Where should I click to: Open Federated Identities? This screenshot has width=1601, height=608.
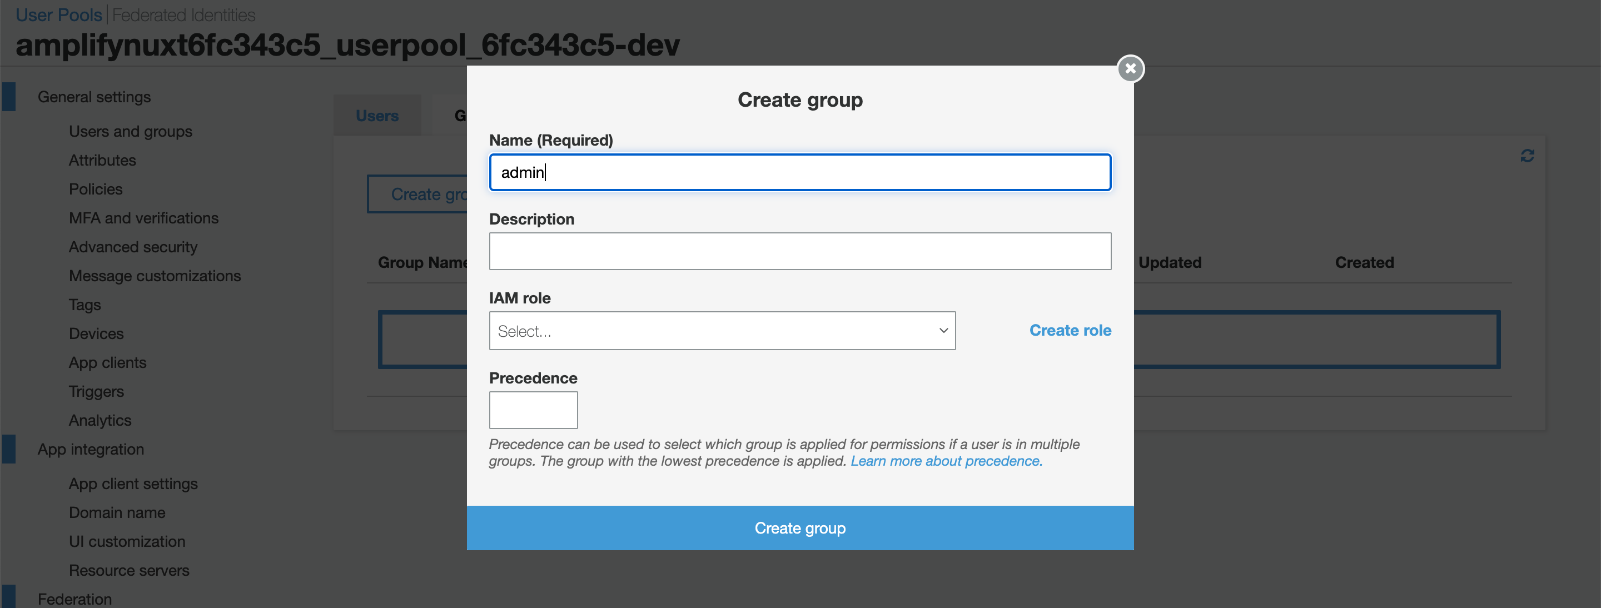(x=184, y=15)
